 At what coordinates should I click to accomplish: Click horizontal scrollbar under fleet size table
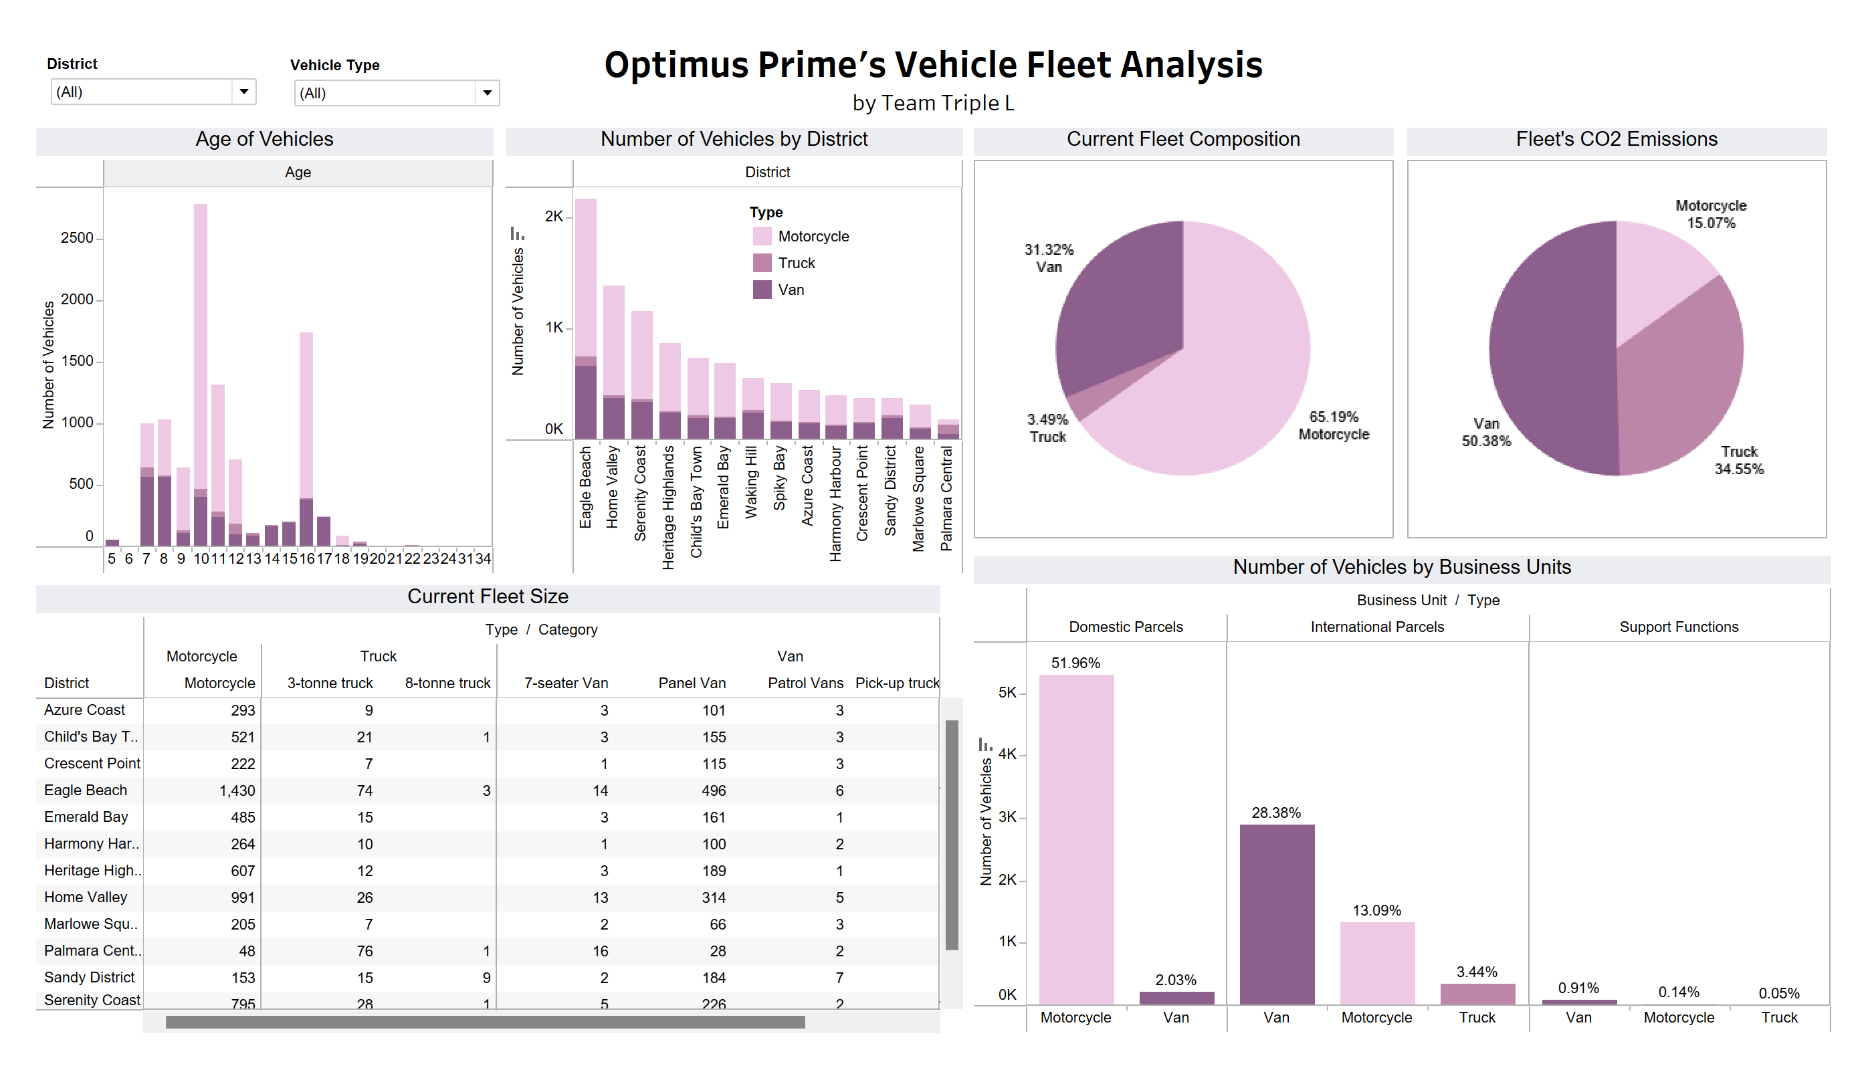point(485,1022)
